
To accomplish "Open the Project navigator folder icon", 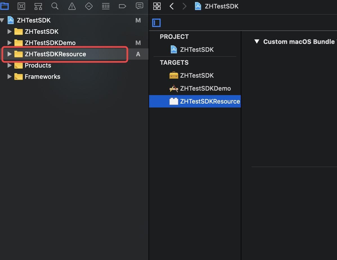I will click(5, 6).
